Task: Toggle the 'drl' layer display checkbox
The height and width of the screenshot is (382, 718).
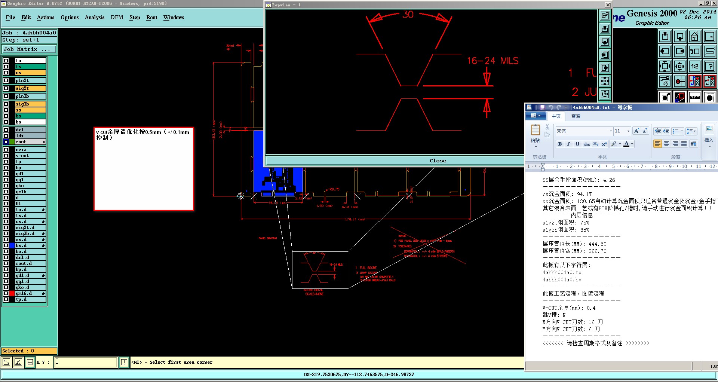Action: [6, 130]
